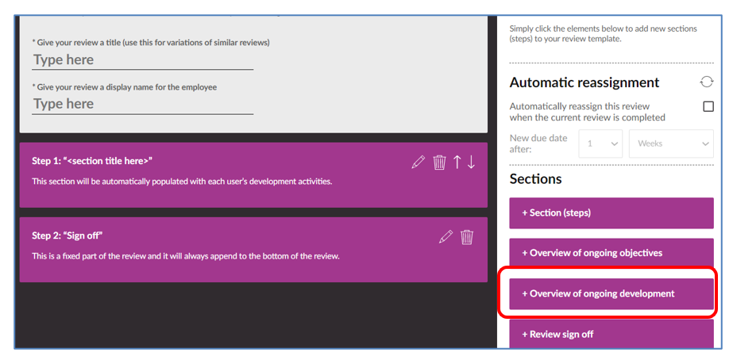
Task: Delete Step 2 Sign off via trash icon
Action: pos(467,236)
